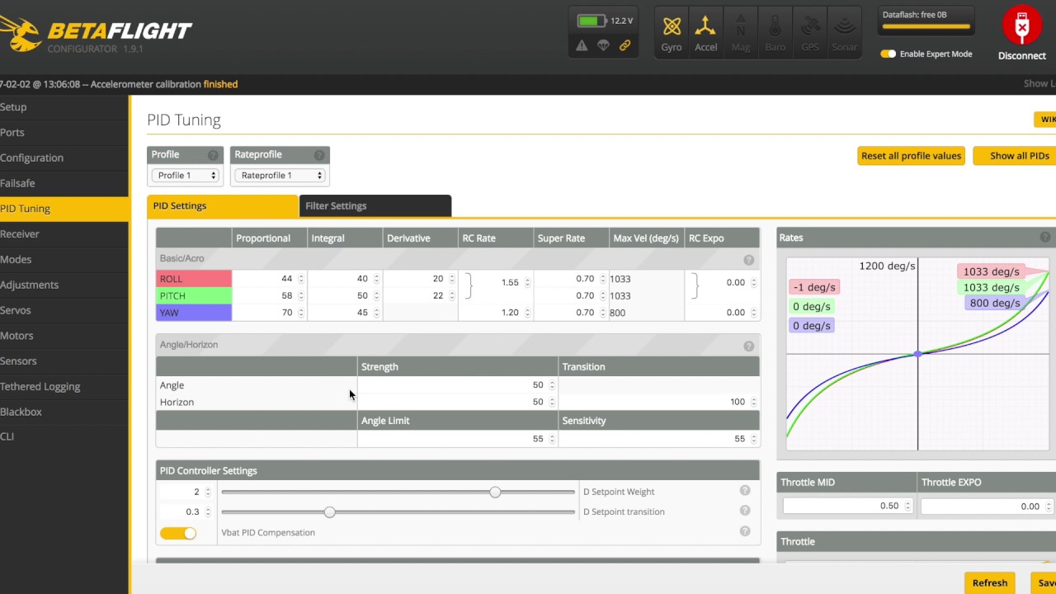Image resolution: width=1056 pixels, height=594 pixels.
Task: Click the rates curve graph
Action: pos(917,354)
